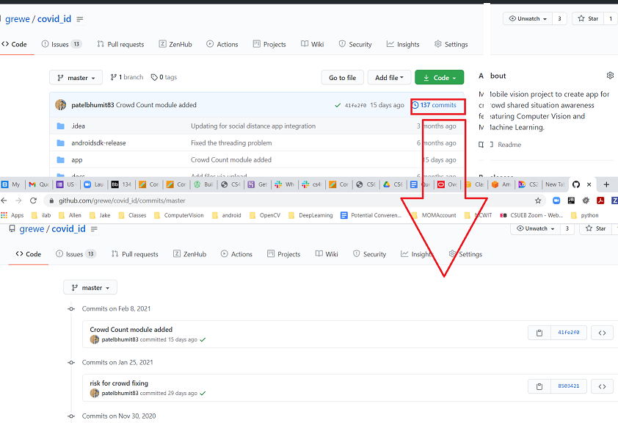Open a new browser tab with plus icon
Image resolution: width=618 pixels, height=423 pixels.
point(606,185)
